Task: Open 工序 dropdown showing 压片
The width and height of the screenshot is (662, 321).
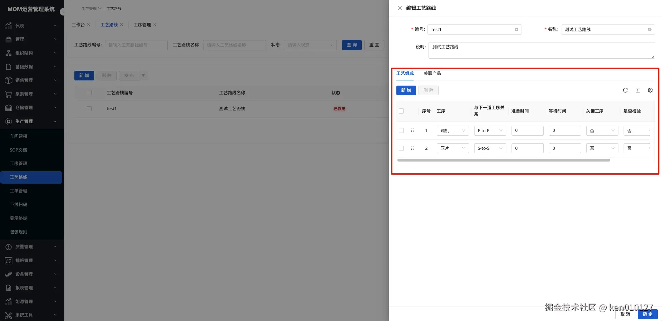Action: (453, 148)
